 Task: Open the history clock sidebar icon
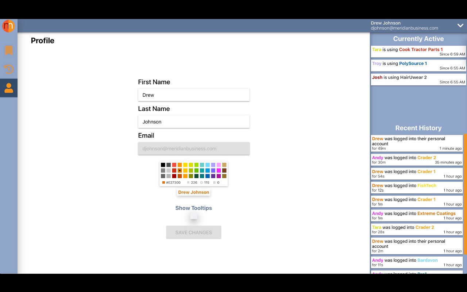9,69
